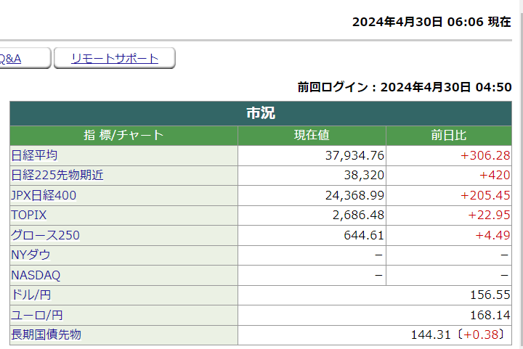Select the +420 change value
This screenshot has height=349, width=523.
click(x=495, y=175)
